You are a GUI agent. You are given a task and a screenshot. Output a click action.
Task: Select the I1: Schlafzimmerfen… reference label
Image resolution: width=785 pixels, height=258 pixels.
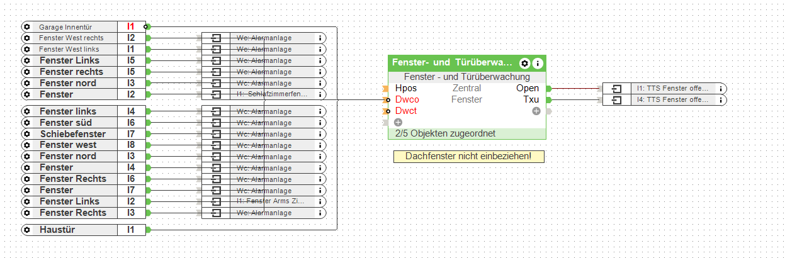tap(272, 94)
